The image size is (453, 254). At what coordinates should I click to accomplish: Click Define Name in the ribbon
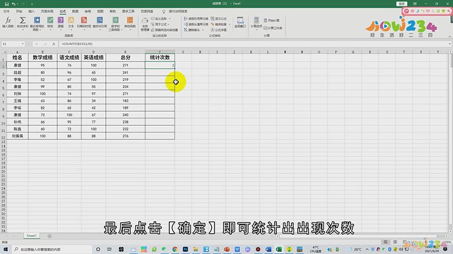click(x=160, y=19)
